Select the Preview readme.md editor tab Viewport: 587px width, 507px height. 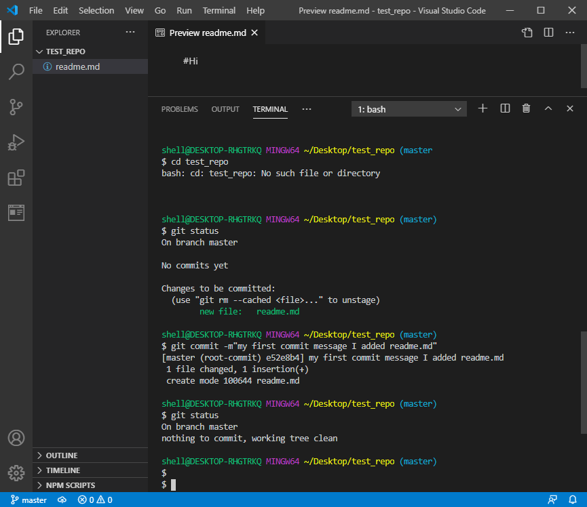click(207, 33)
